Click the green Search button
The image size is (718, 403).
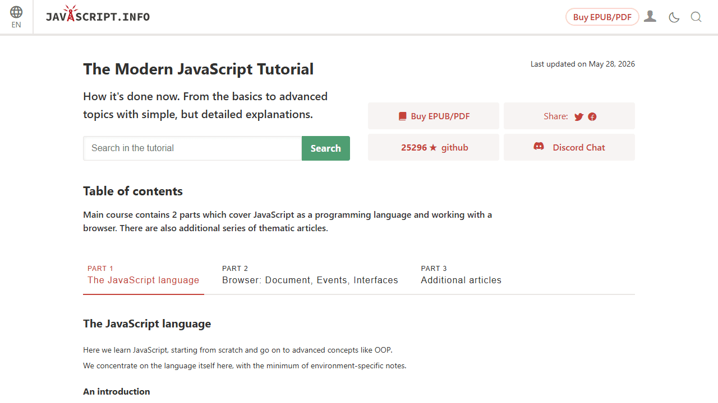(326, 148)
